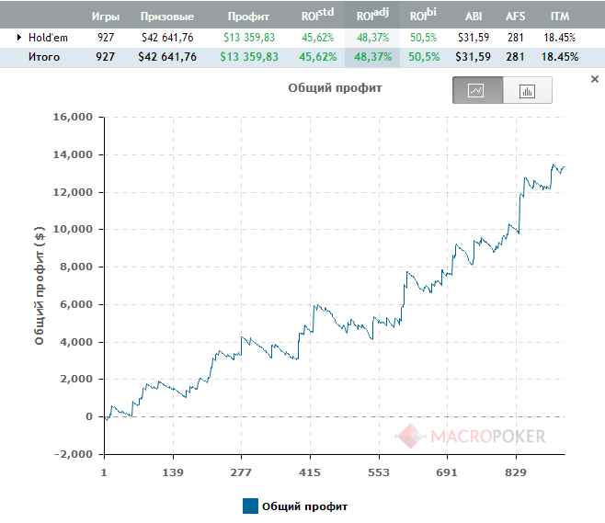Close the chart panel with the X
The image size is (605, 523).
point(595,79)
